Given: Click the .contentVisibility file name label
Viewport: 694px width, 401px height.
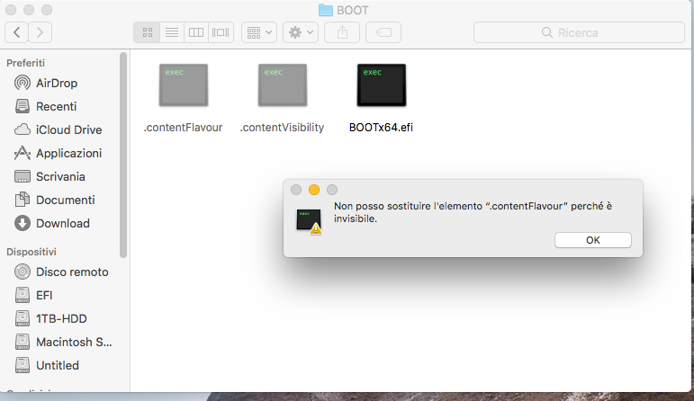Looking at the screenshot, I should pos(282,128).
